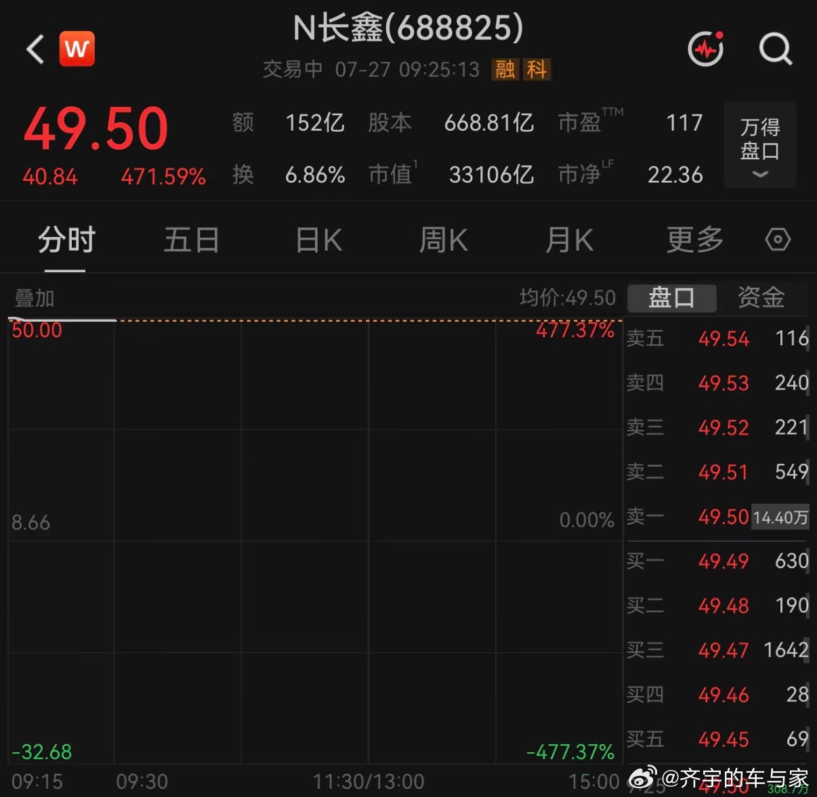Select the 买五 49.45 order row
Image resolution: width=817 pixels, height=797 pixels.
[717, 739]
